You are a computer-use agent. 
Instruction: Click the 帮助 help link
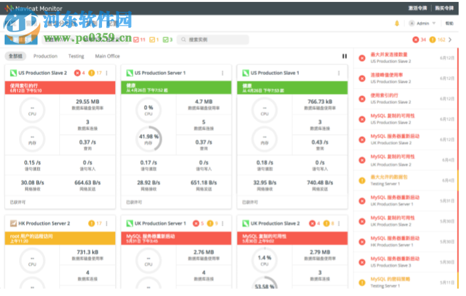tap(450, 23)
